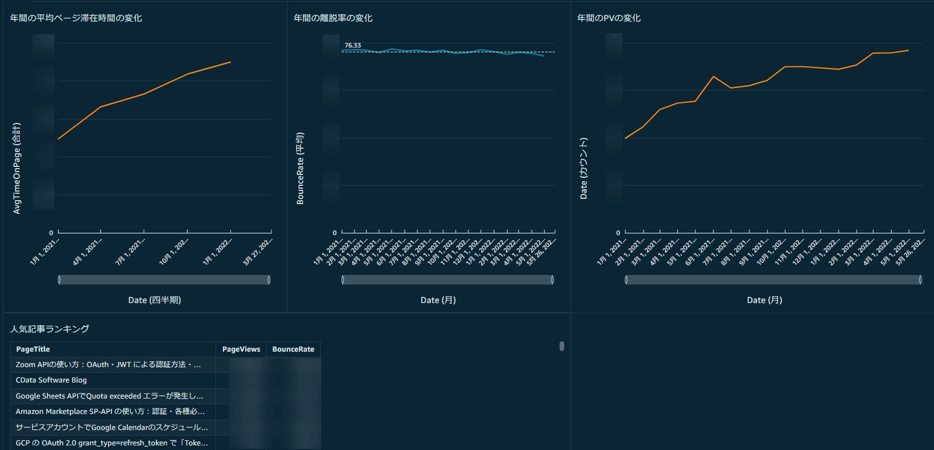Select the 'Google Sheets APIでQuota exceeded' row
The height and width of the screenshot is (450, 934).
pyautogui.click(x=166, y=396)
